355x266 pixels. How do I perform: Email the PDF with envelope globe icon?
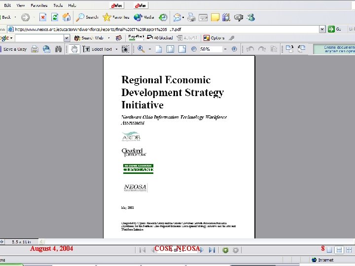pyautogui.click(x=46, y=49)
